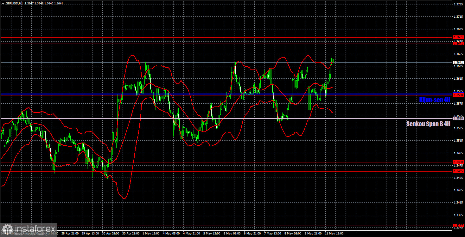The image size is (465, 237).
Task: Click the red 1.3671 level price tag
Action: coord(458,44)
